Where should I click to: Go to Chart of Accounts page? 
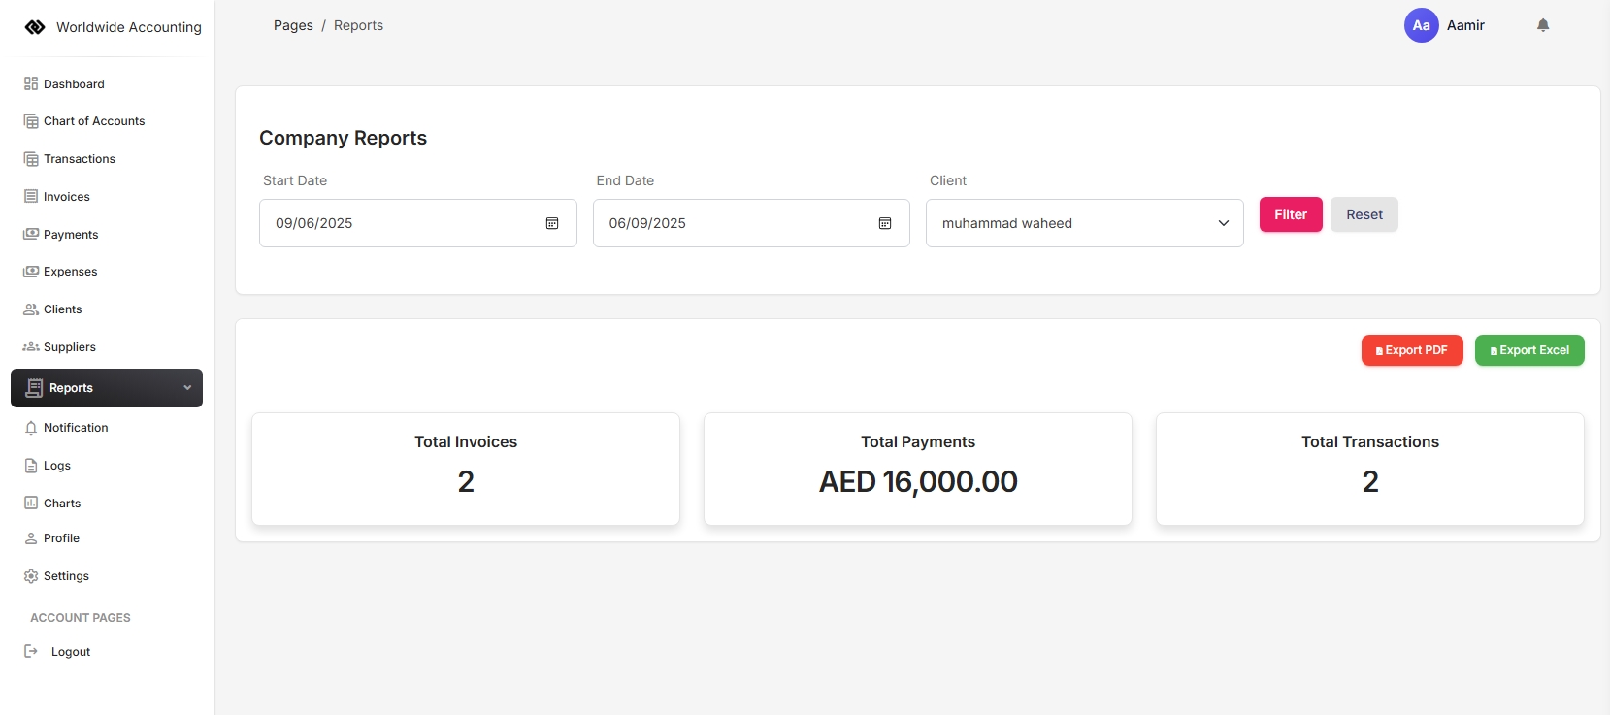(93, 121)
